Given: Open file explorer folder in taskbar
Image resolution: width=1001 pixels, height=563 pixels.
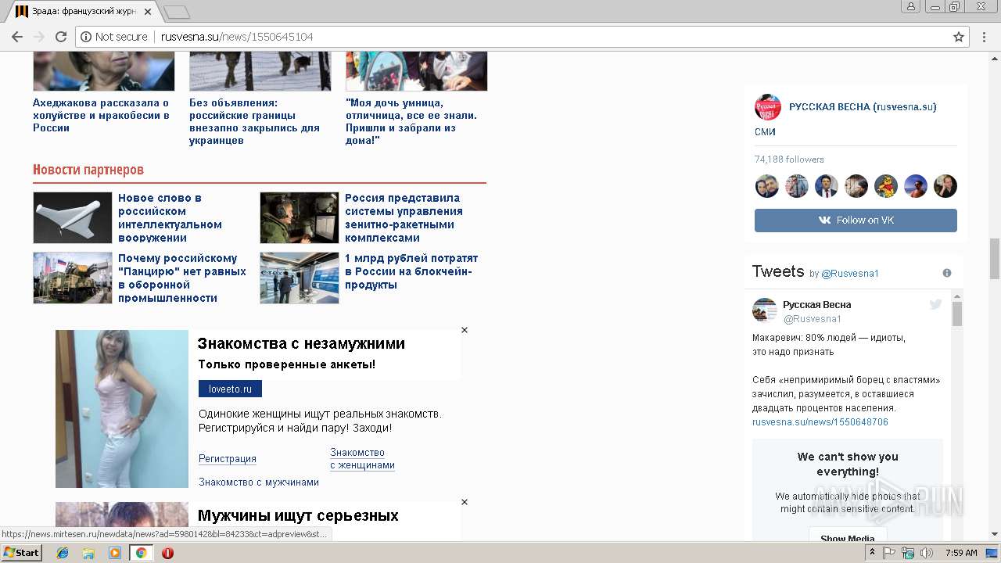Looking at the screenshot, I should tap(88, 553).
